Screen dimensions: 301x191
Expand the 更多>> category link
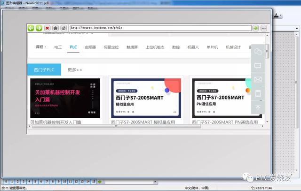[75, 69]
